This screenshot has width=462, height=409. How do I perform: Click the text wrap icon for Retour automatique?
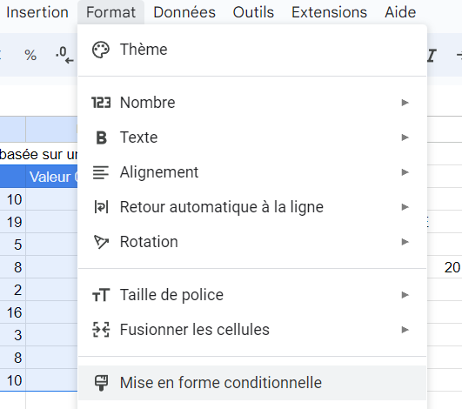pos(101,207)
